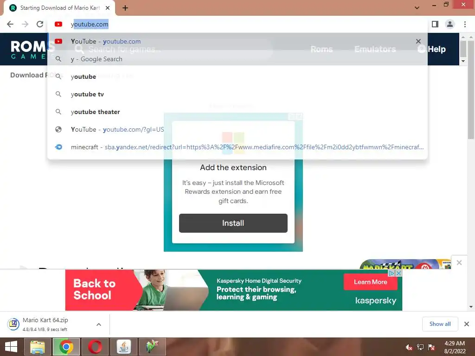Select the youtube.com/?gl=US suggestion
The width and height of the screenshot is (475, 356).
237,129
